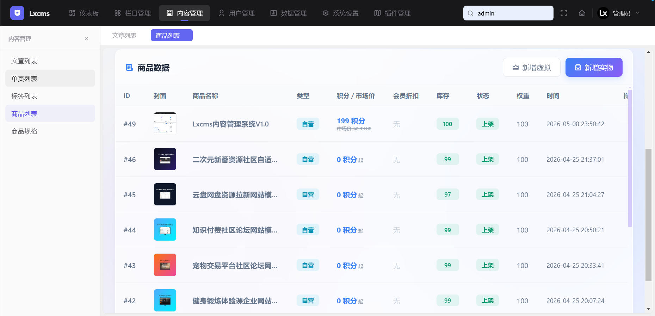Click product name 二次元新番资源社区自适...
The image size is (655, 316).
click(x=235, y=160)
